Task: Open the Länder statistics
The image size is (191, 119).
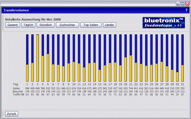Action: click(109, 25)
